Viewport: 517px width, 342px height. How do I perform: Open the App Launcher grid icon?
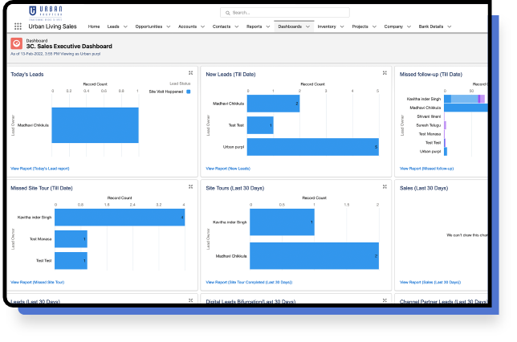pos(18,26)
